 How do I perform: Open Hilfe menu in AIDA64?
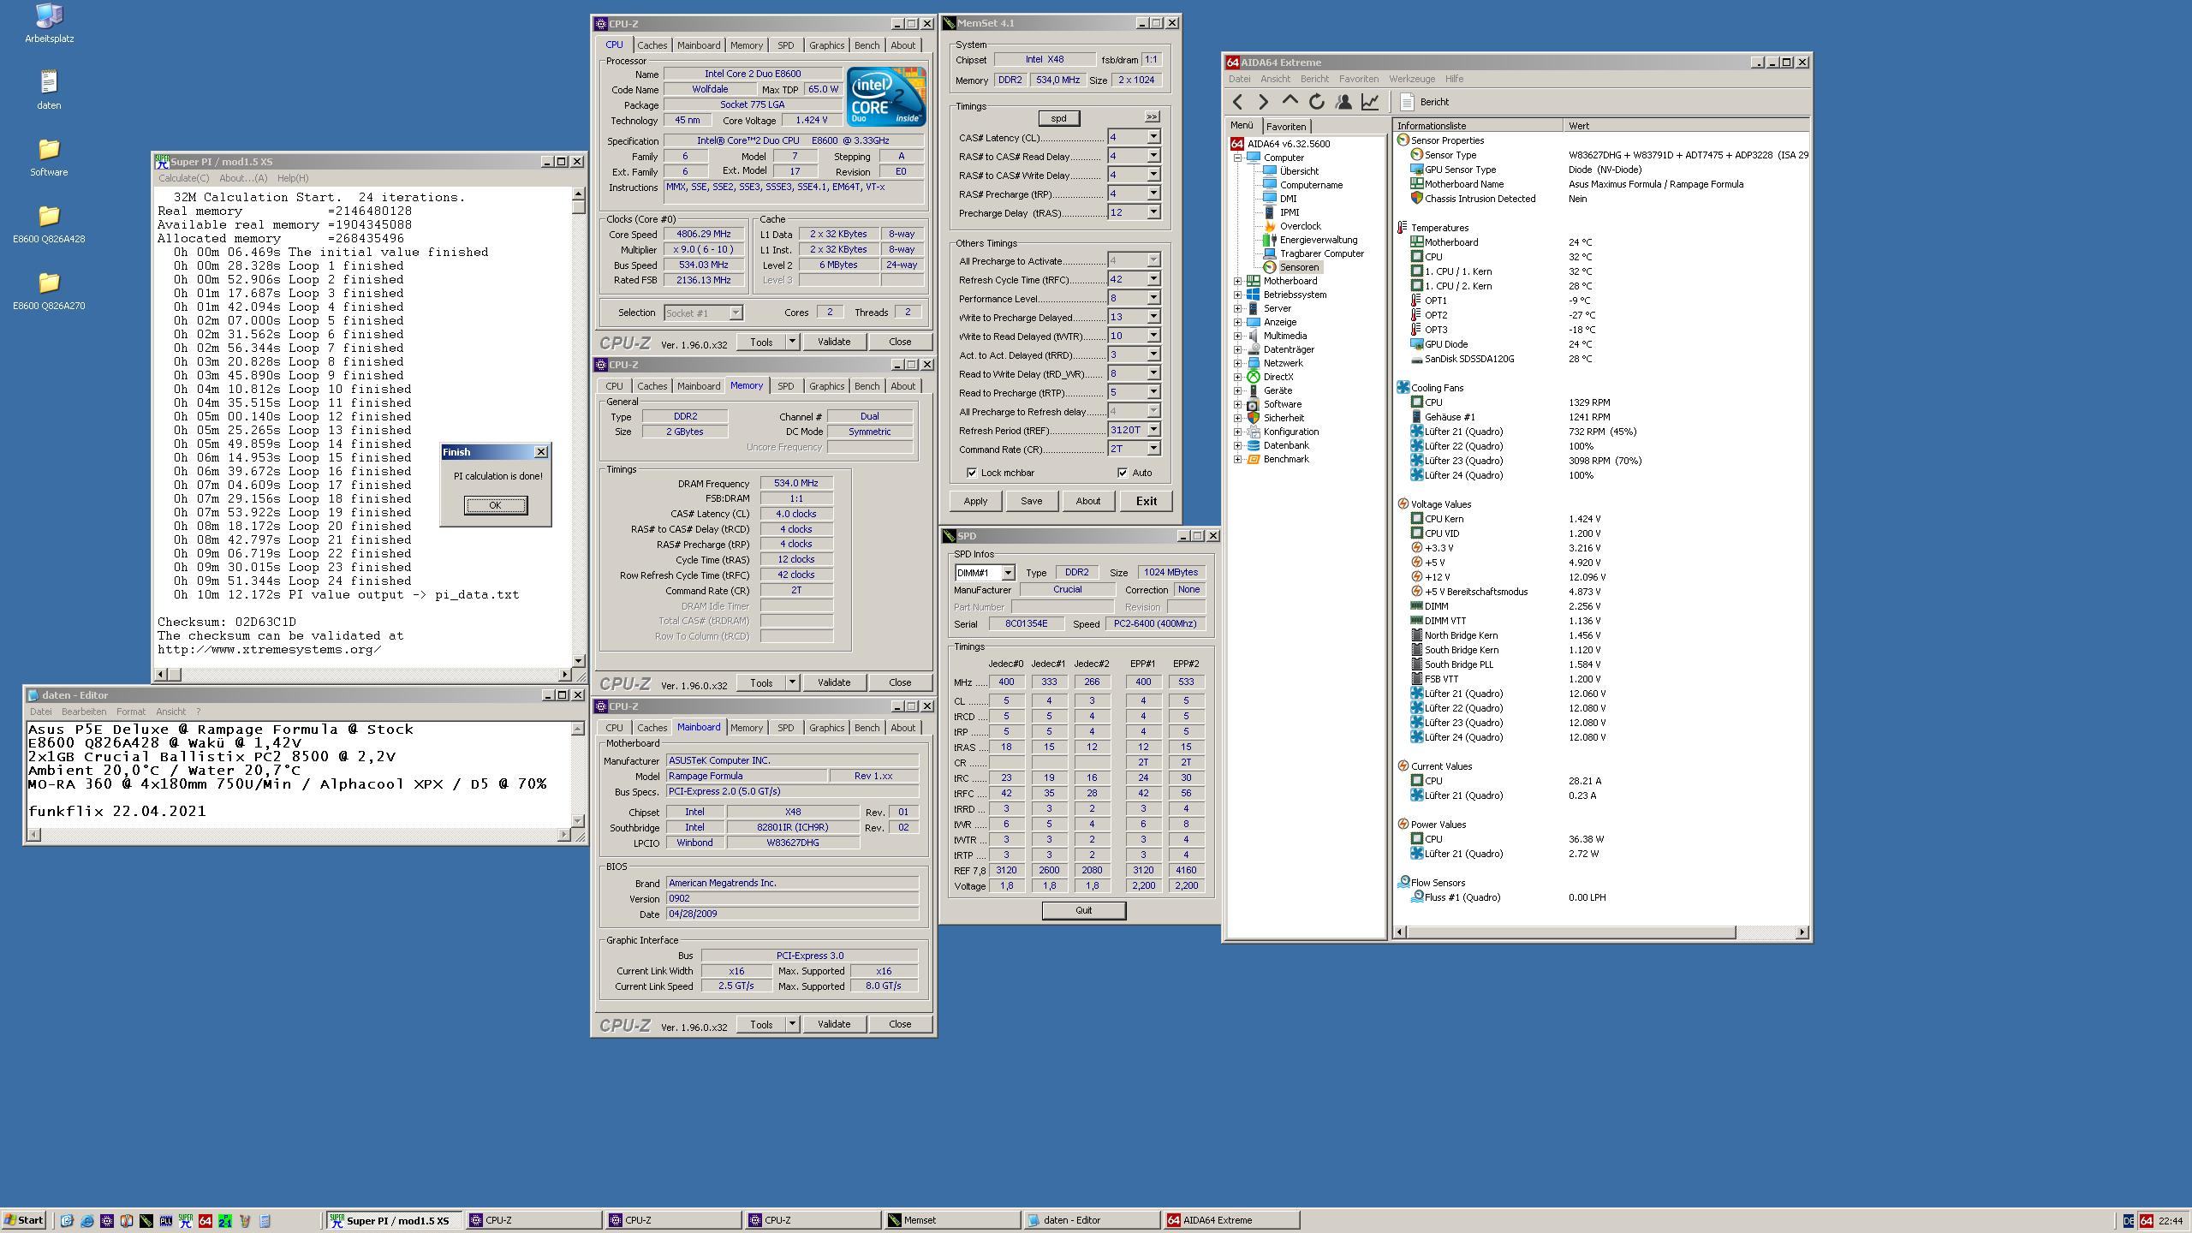pos(1454,79)
